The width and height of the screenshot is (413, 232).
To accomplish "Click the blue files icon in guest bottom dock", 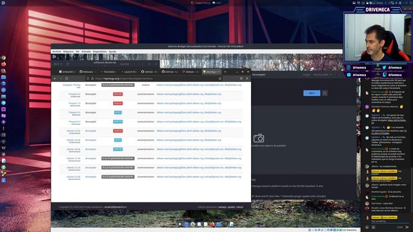I will pyautogui.click(x=218, y=224).
